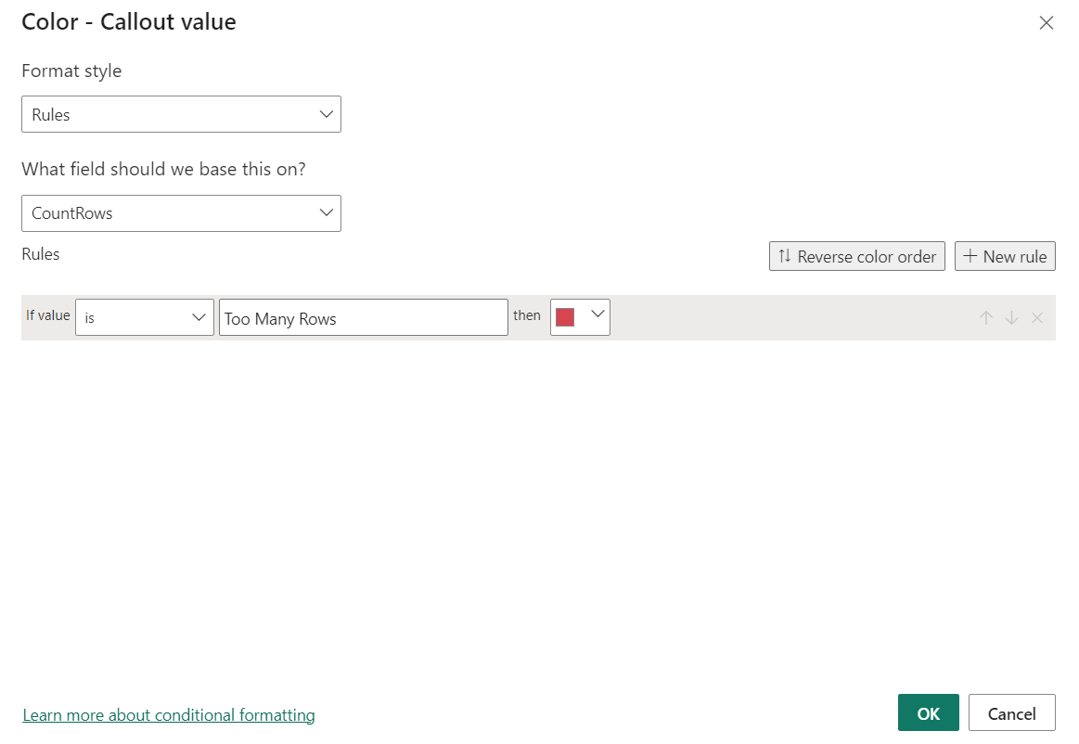Move the rule up with the arrow icon

986,317
